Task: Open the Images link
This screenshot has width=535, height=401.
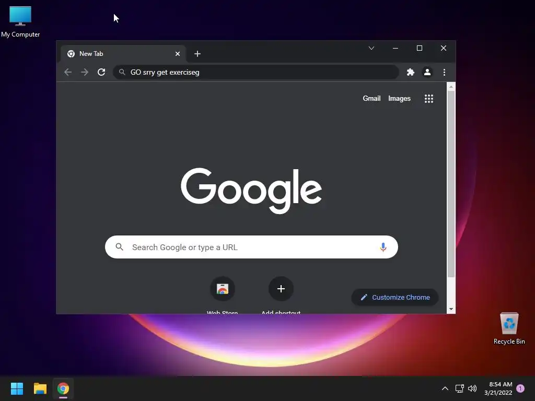Action: [399, 99]
